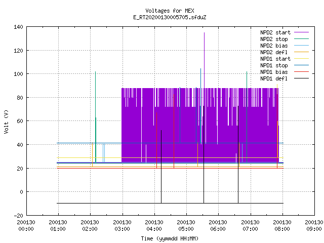The image size is (324, 243).
Task: Click the 200130 07:00 time tick label
Action: point(250,226)
